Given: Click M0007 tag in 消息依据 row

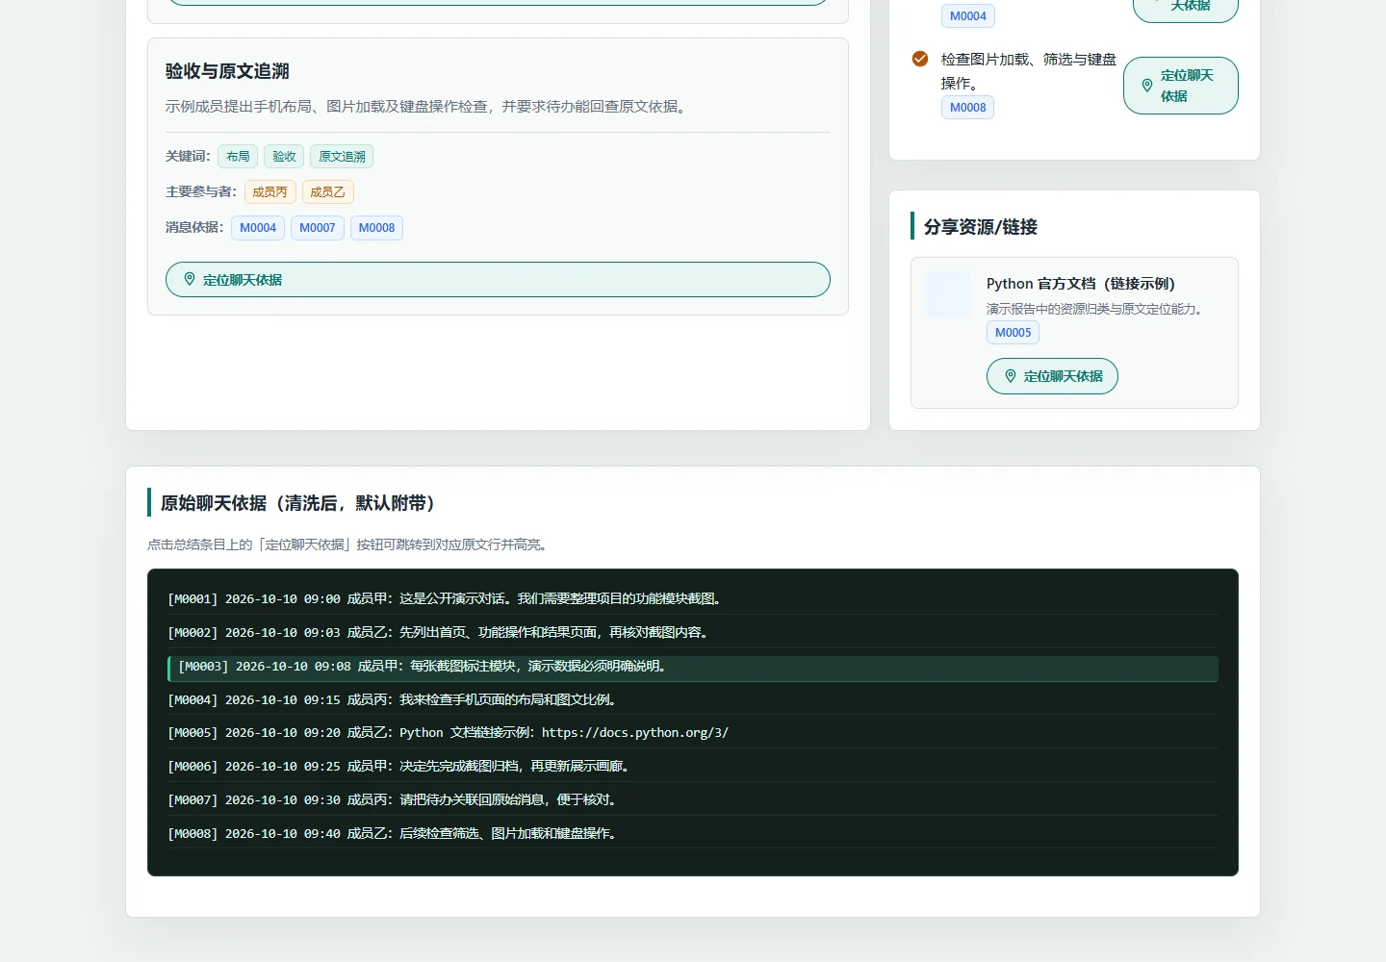Looking at the screenshot, I should tap(318, 228).
